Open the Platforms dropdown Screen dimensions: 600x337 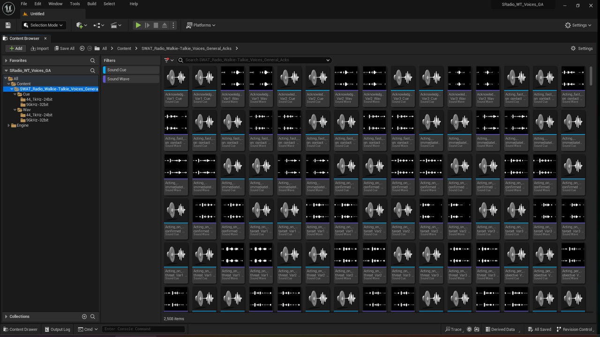pyautogui.click(x=201, y=25)
